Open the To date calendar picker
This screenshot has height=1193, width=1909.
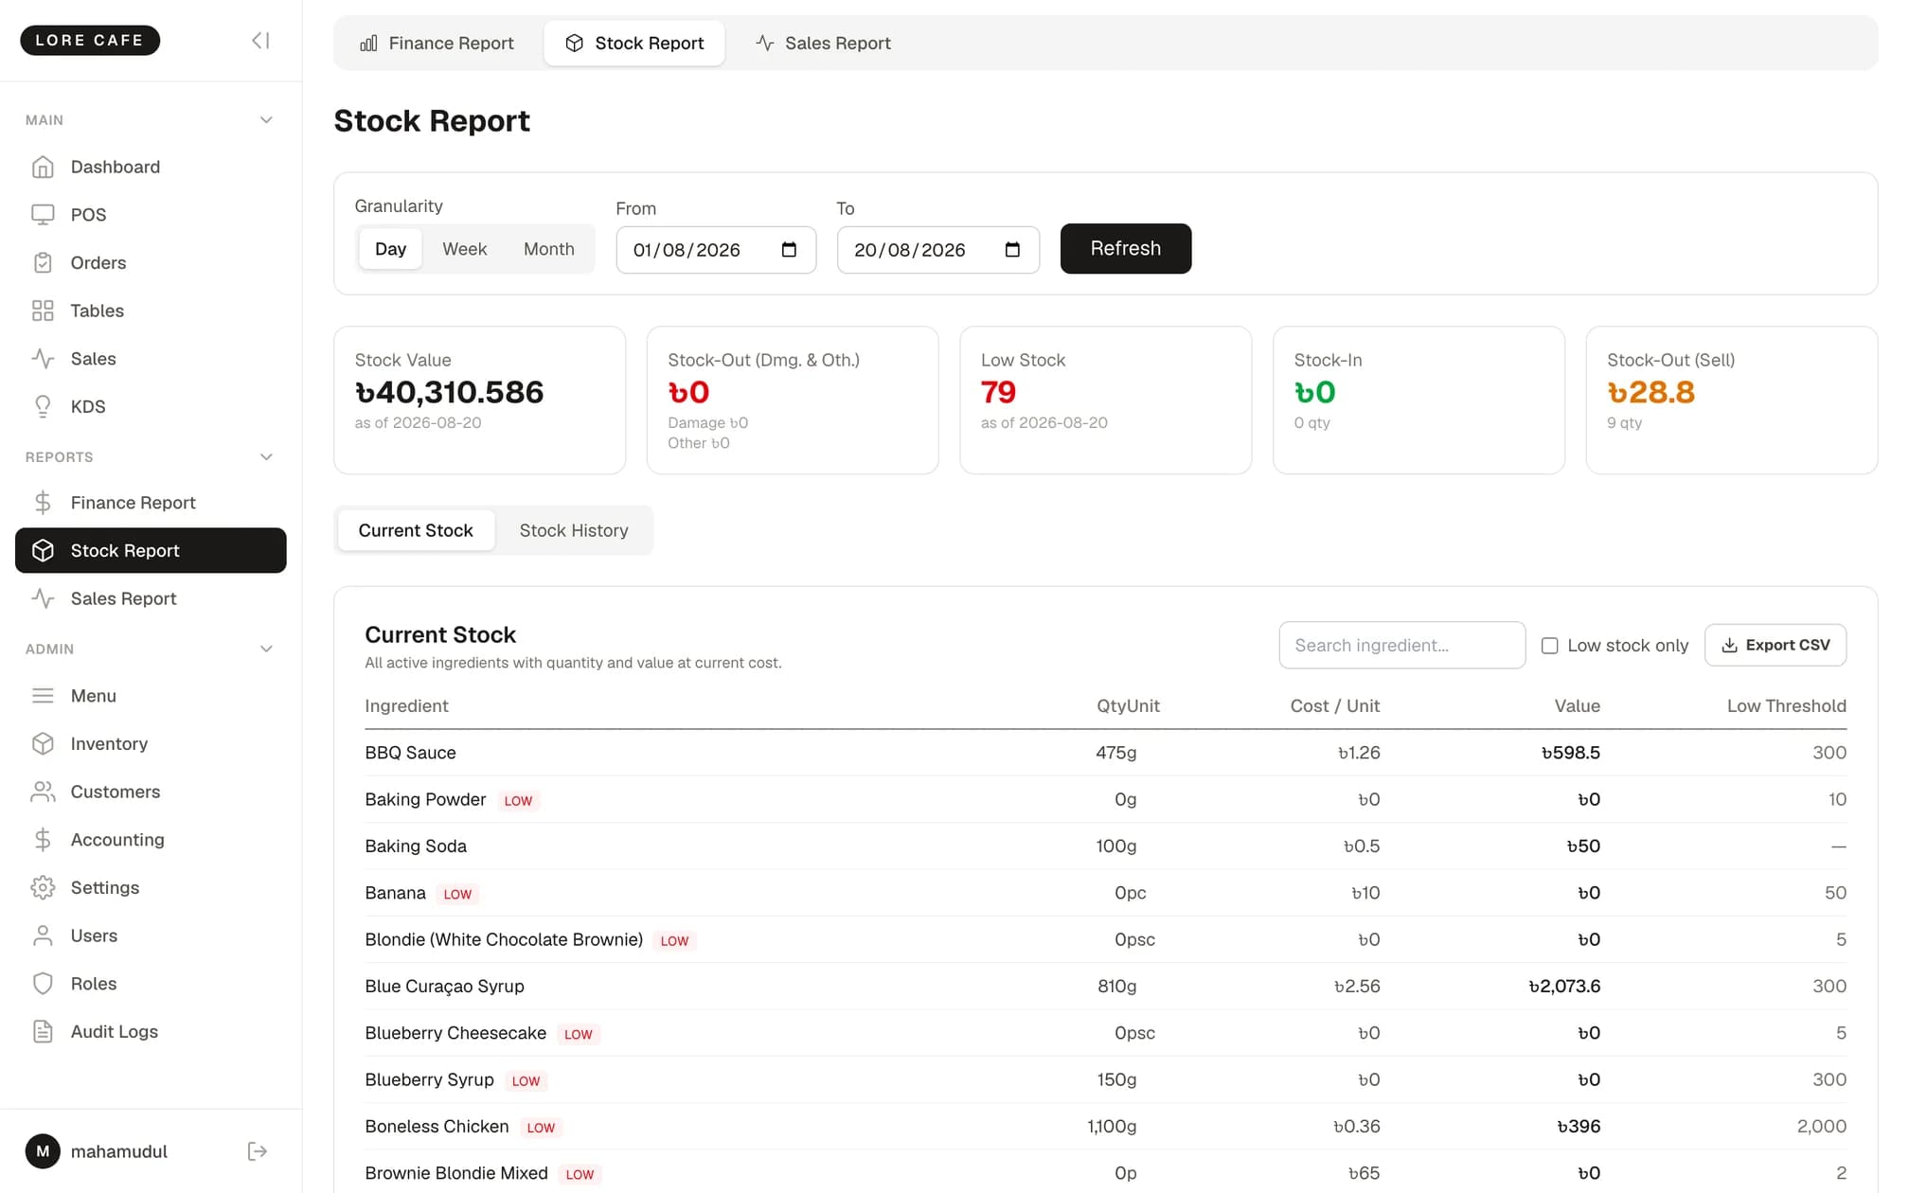pos(1012,250)
